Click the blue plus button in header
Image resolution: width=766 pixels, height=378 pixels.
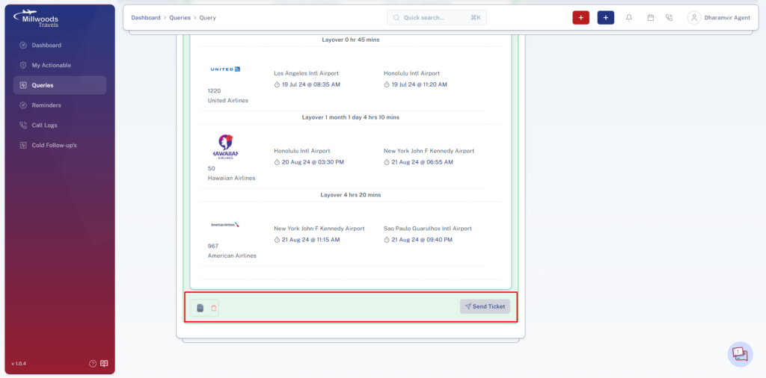coord(606,18)
